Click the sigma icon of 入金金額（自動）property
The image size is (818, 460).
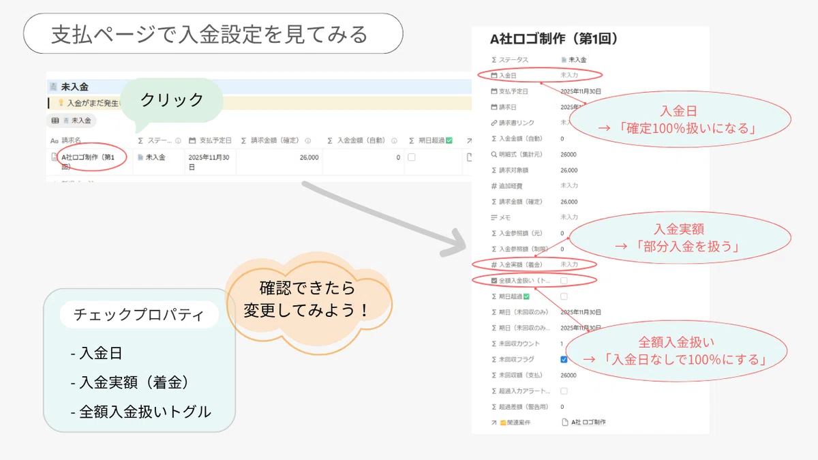(494, 138)
